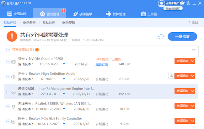Click the 您有新消息 notification bubble
Viewport: 204px width, 129px height.
coord(173,8)
